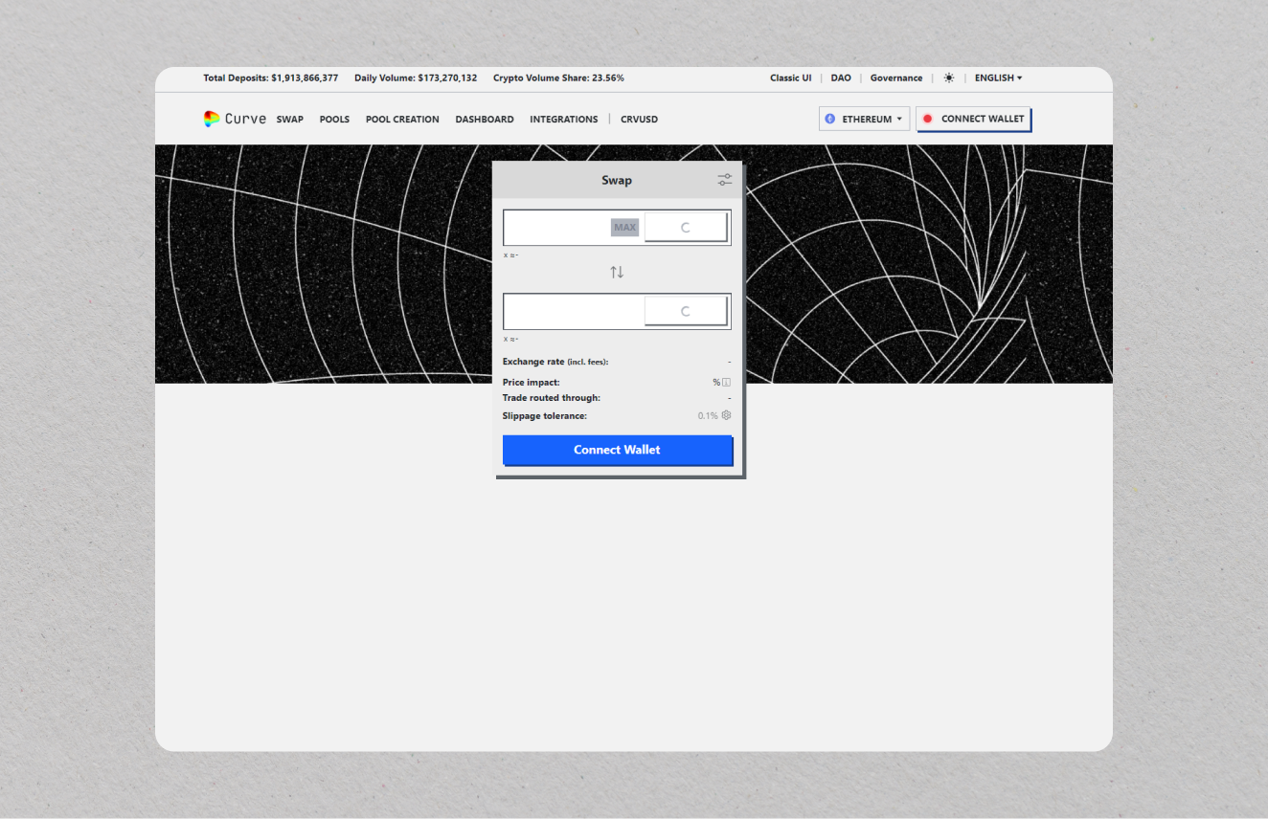Toggle the light/dark theme sun icon
This screenshot has width=1268, height=819.
pos(948,78)
